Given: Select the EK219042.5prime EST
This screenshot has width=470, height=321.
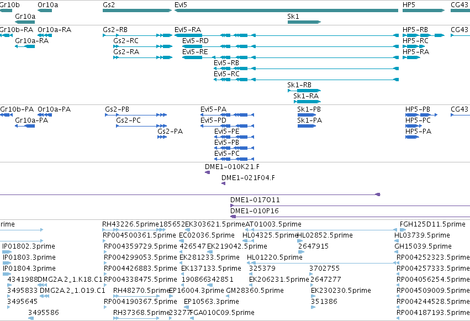Looking at the screenshot, I should 210,252.
